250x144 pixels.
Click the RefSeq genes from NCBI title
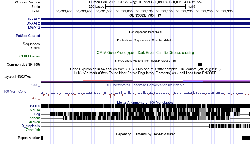145,32
